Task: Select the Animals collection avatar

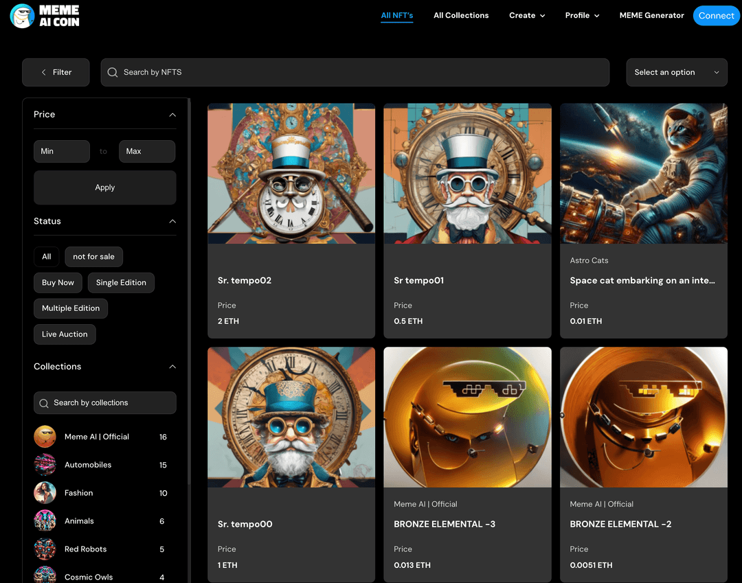Action: (x=45, y=521)
